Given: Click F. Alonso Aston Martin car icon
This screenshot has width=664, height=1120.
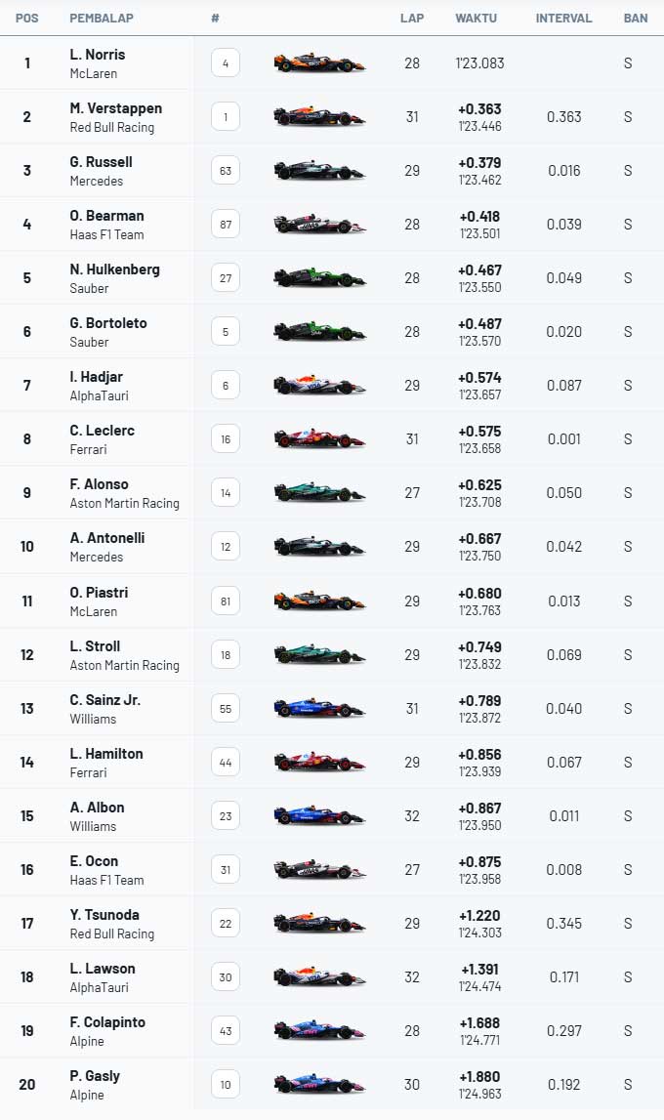Looking at the screenshot, I should (x=319, y=493).
